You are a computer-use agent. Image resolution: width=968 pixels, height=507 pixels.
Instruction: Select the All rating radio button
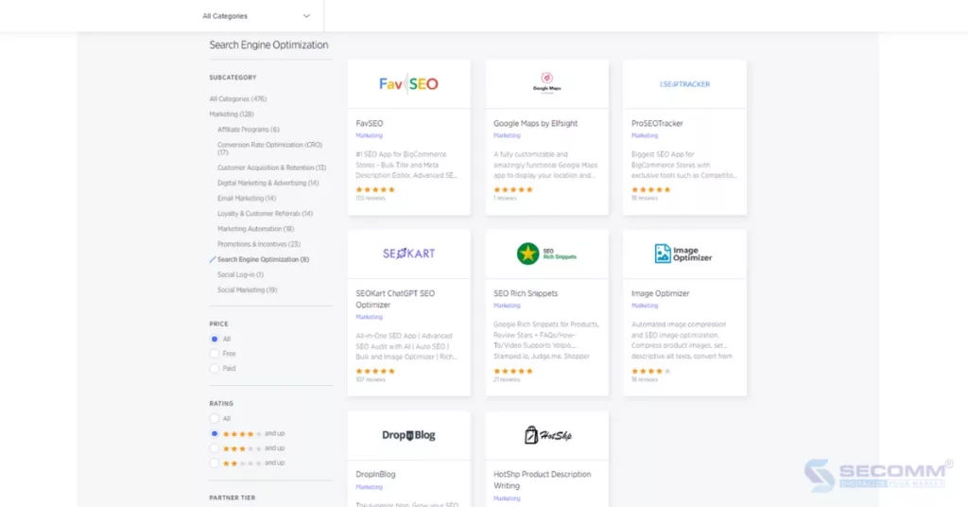click(x=215, y=419)
